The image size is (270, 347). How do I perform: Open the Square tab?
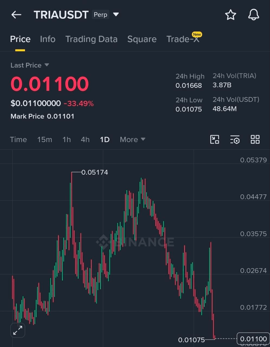point(142,39)
